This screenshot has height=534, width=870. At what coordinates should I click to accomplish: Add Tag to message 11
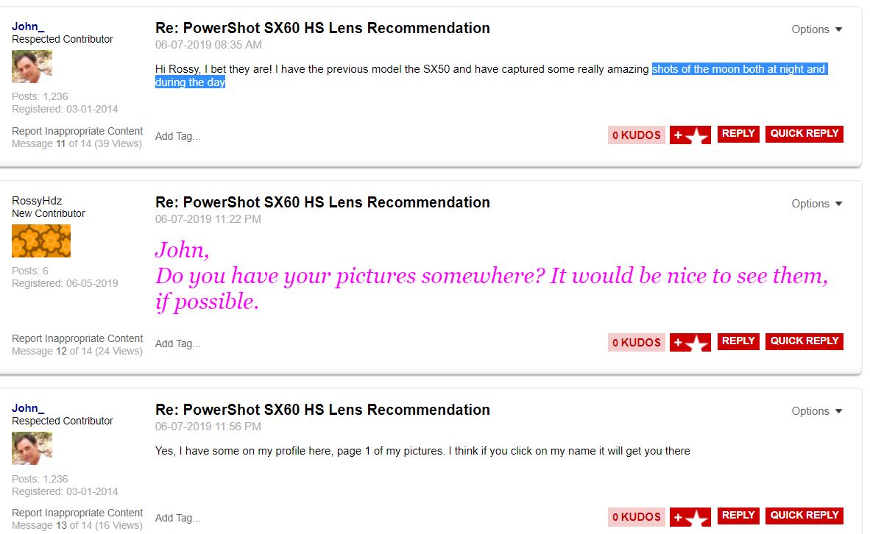177,136
